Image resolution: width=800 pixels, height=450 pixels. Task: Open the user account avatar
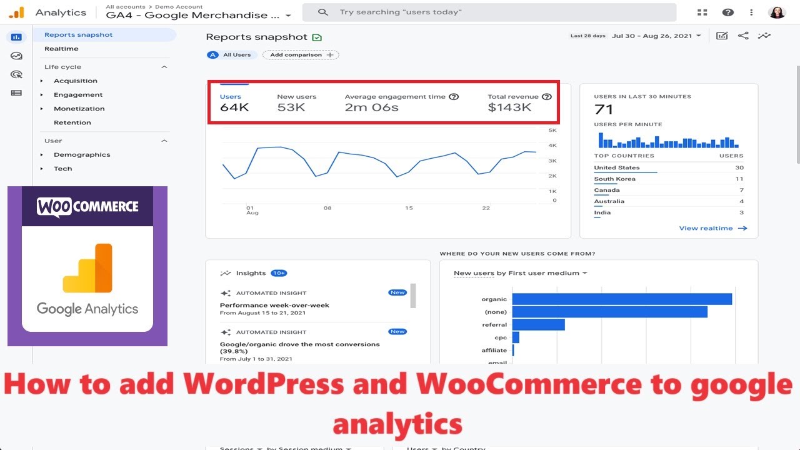(x=777, y=12)
